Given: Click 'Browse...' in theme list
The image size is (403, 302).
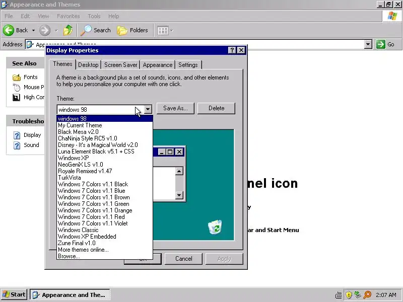Looking at the screenshot, I should [x=105, y=256].
